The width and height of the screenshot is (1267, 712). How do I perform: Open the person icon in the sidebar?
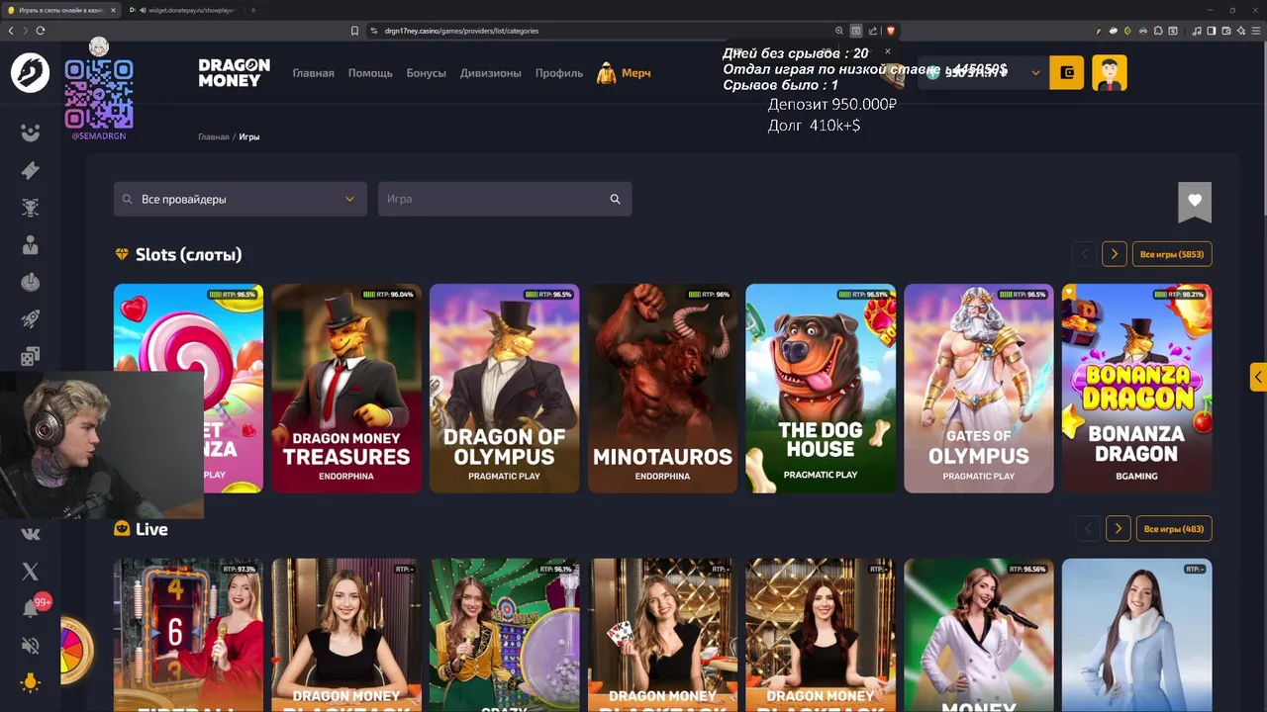pos(31,245)
